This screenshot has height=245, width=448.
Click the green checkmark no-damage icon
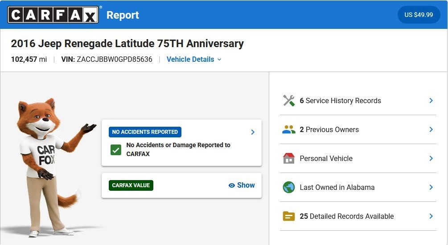coord(116,150)
